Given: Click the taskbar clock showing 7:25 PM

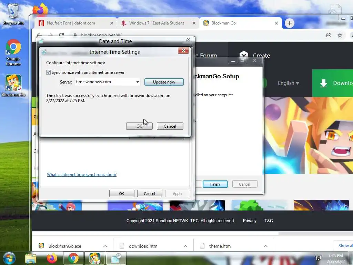Looking at the screenshot, I should 335,258.
